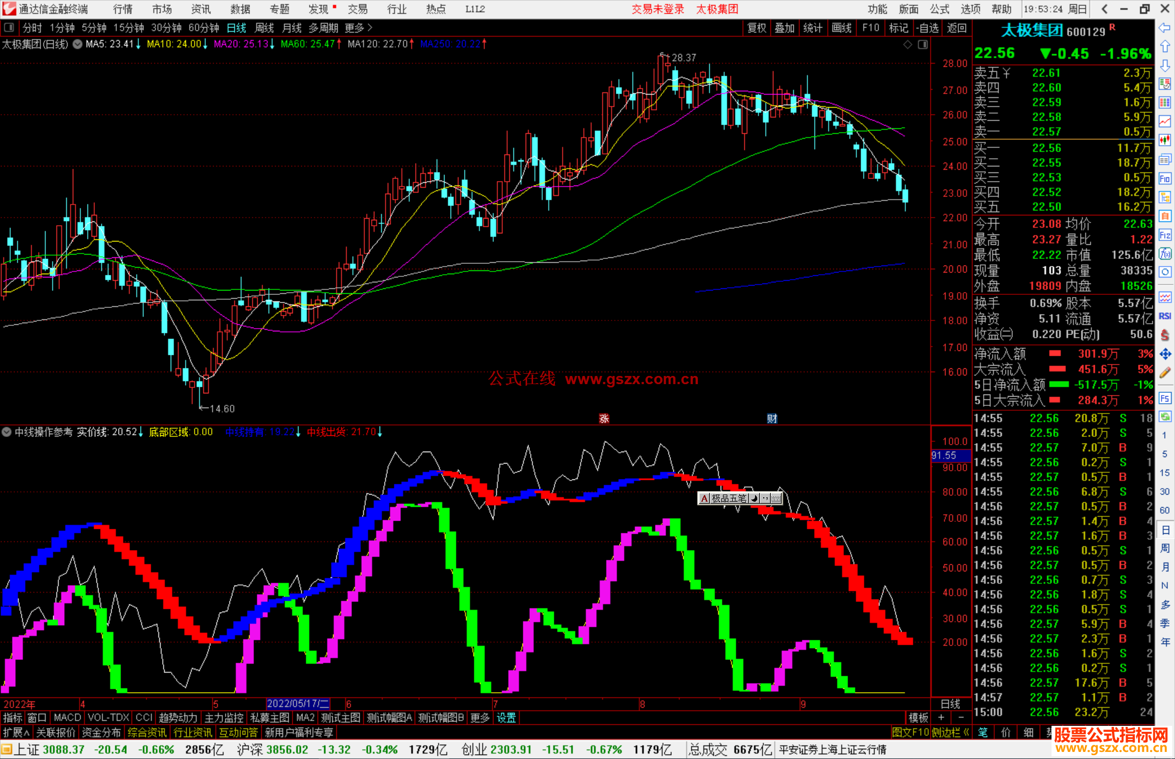The image size is (1175, 759).
Task: Open the 叠加 overlay options
Action: 784,28
